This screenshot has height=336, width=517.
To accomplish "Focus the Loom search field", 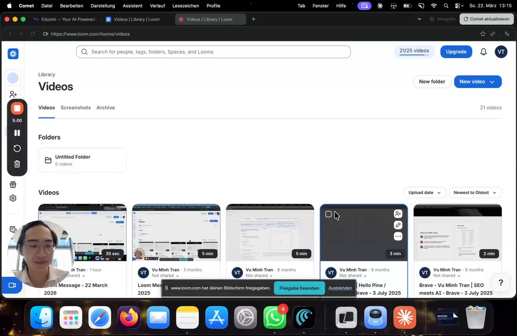I will (213, 52).
